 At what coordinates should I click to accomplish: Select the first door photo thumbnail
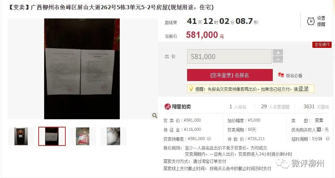[21, 136]
